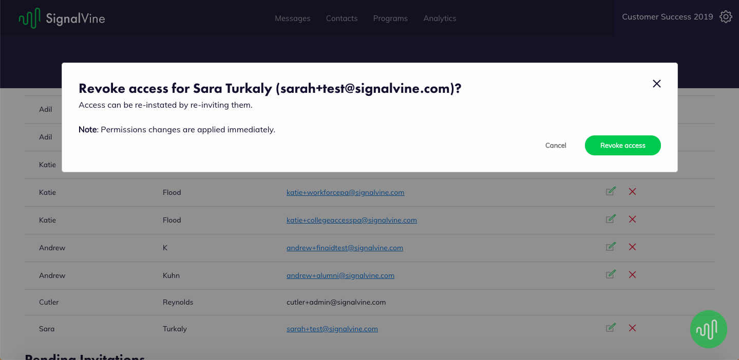
Task: Red X for andrew+alumni@signalvine.com row
Action: coord(632,274)
